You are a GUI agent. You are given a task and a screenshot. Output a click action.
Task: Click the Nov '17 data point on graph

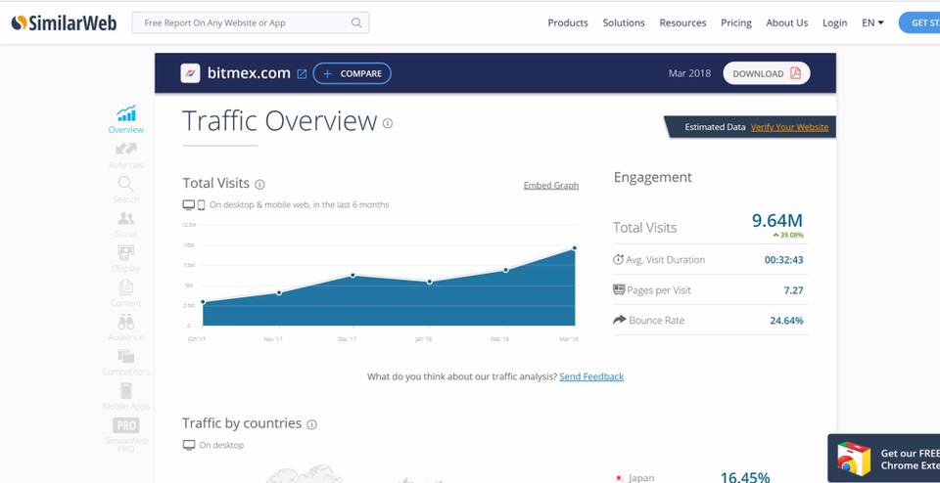[x=279, y=292]
